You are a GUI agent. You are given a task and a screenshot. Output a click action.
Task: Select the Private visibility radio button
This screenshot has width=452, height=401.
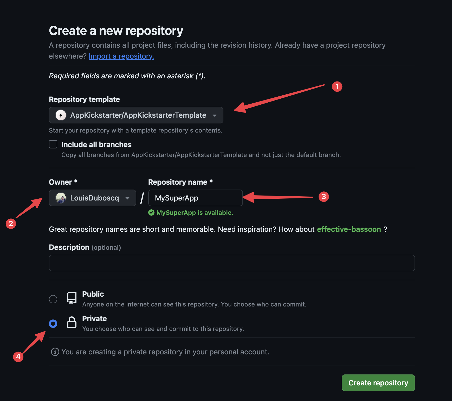[x=53, y=324]
